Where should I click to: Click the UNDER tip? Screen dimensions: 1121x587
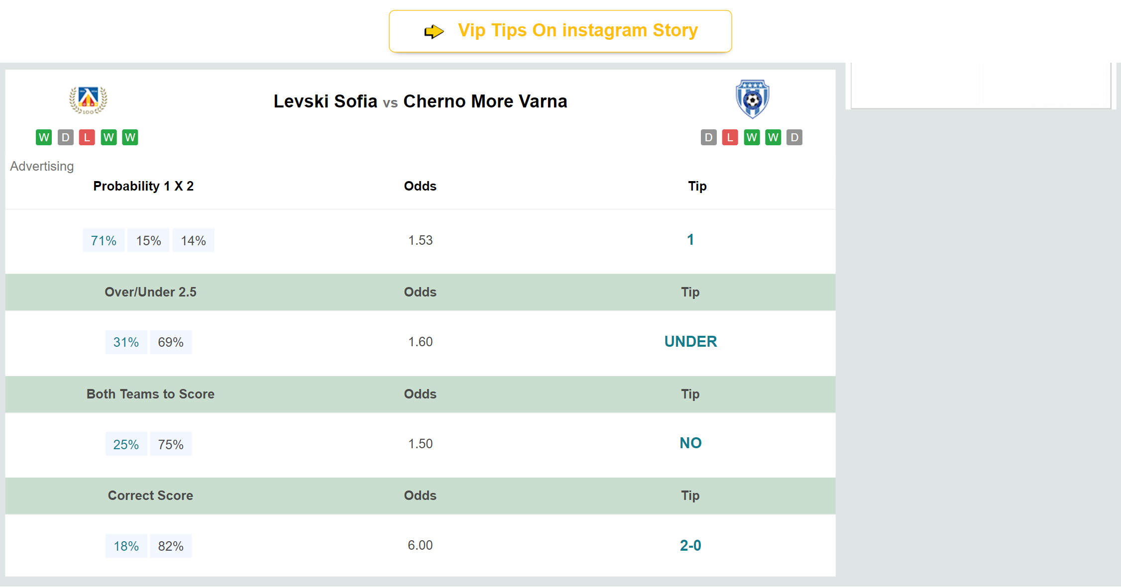(x=690, y=342)
